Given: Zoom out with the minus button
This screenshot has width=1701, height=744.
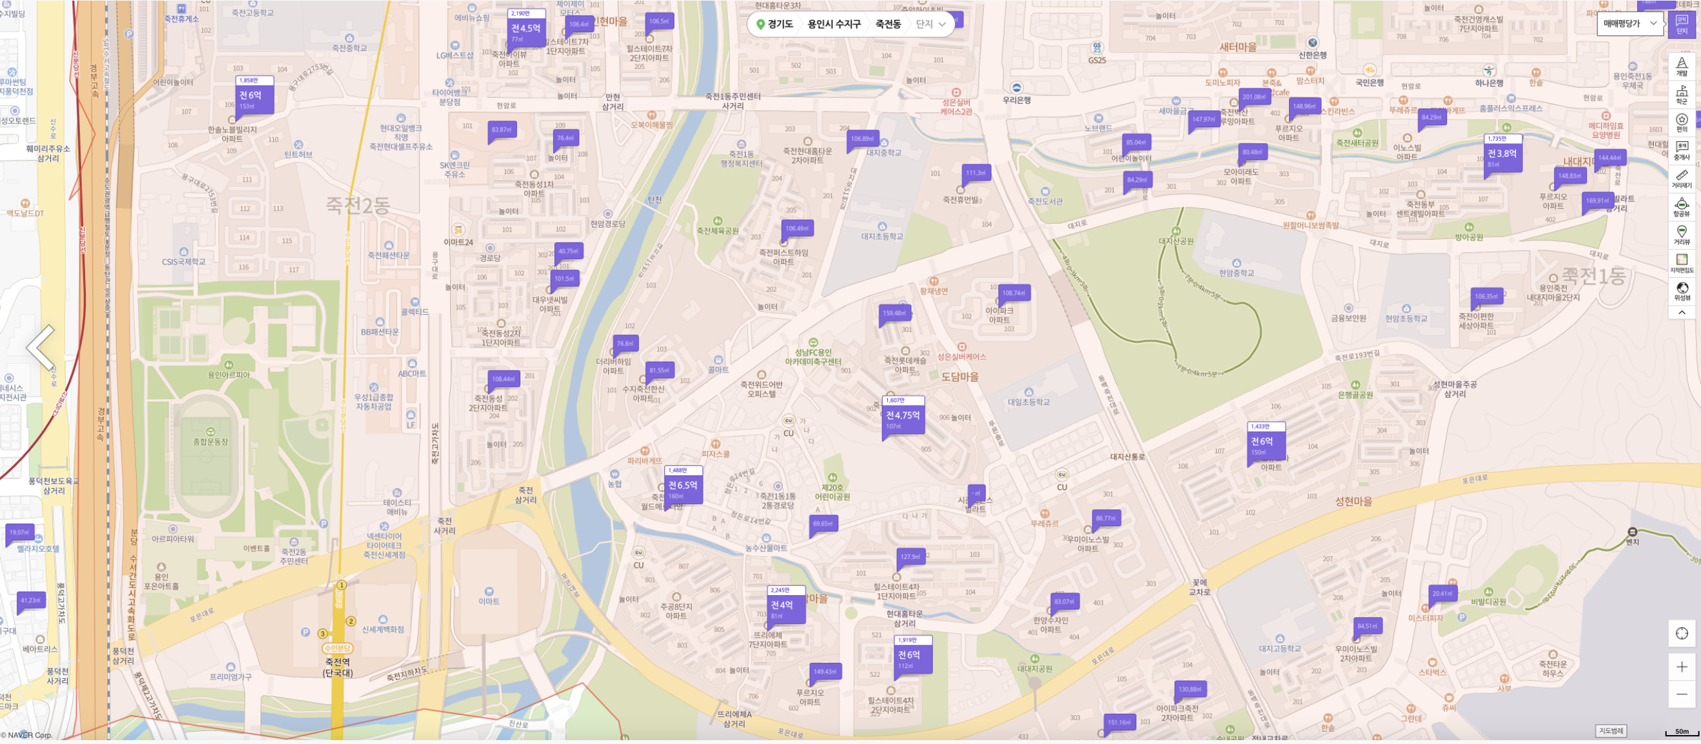Looking at the screenshot, I should tap(1681, 694).
